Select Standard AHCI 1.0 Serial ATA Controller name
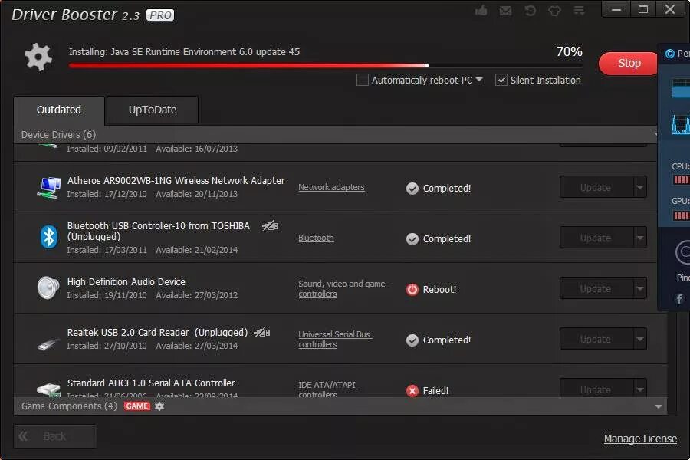 pos(151,383)
